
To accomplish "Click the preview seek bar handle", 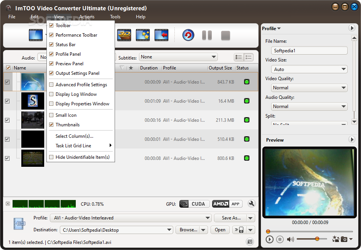I will click(268, 231).
